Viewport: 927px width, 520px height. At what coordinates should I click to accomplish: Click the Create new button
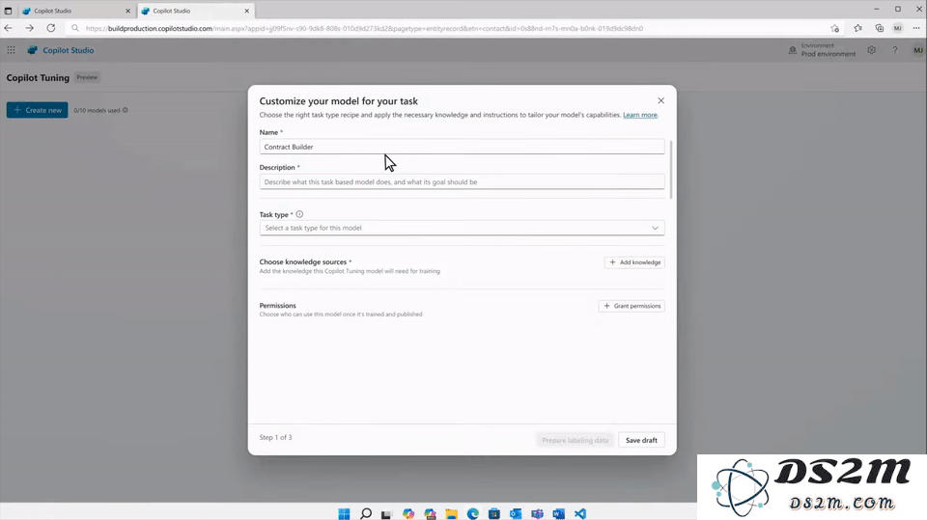[38, 110]
